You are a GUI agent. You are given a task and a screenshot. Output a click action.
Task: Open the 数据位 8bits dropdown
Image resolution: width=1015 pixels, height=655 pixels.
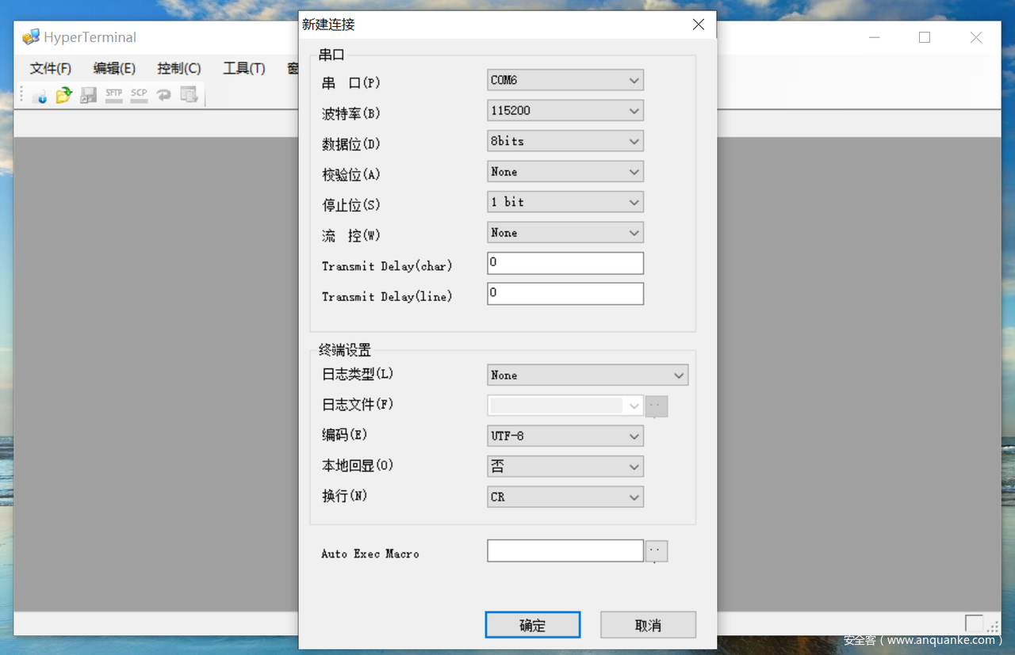[x=565, y=141]
